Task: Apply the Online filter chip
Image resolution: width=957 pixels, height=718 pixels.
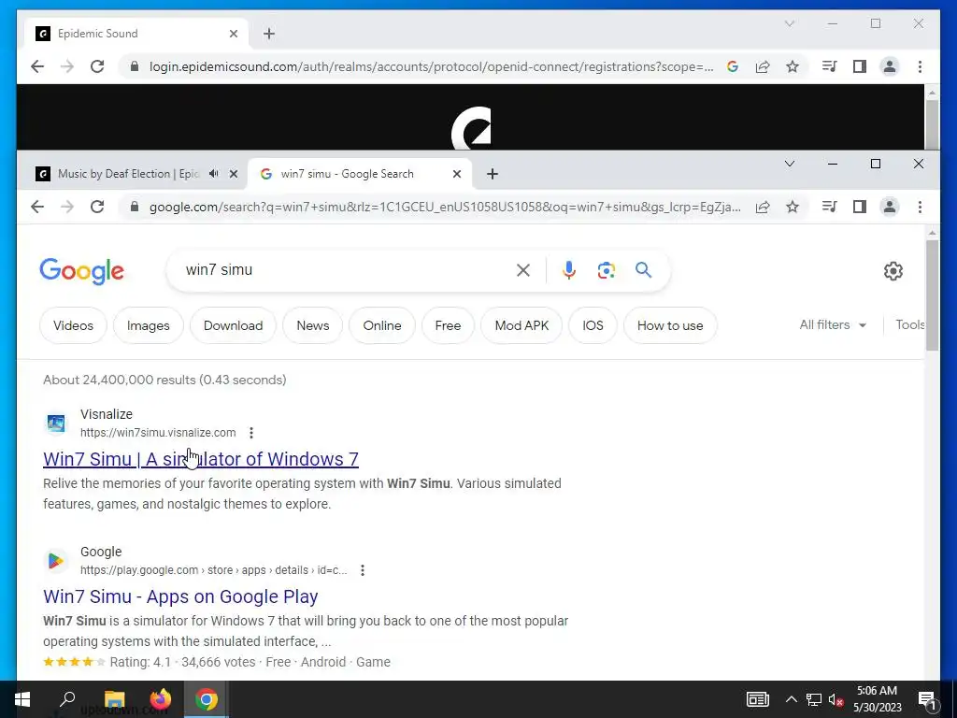Action: pyautogui.click(x=382, y=325)
